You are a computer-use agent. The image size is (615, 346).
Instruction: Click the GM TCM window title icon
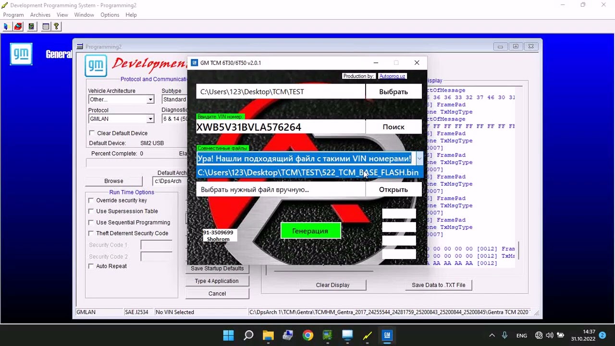pos(195,63)
